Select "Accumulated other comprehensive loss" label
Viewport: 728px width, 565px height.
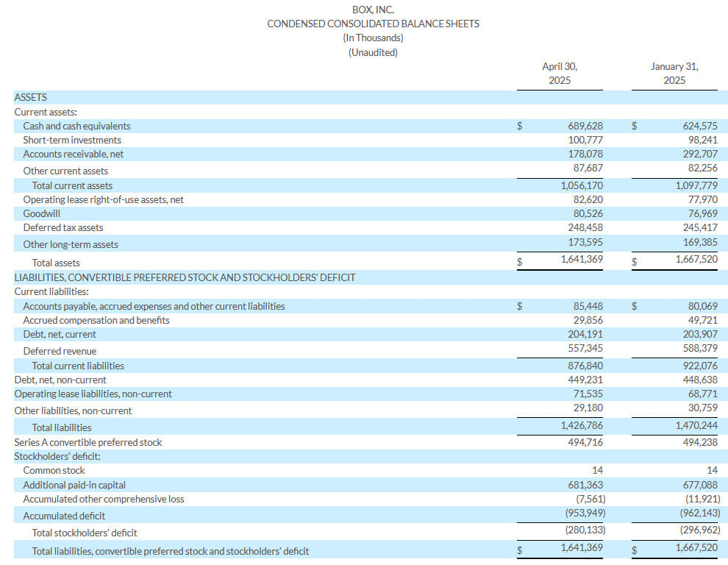click(x=104, y=499)
